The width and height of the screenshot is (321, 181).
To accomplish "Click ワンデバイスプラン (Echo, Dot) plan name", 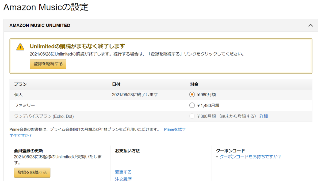I will pos(44,116).
